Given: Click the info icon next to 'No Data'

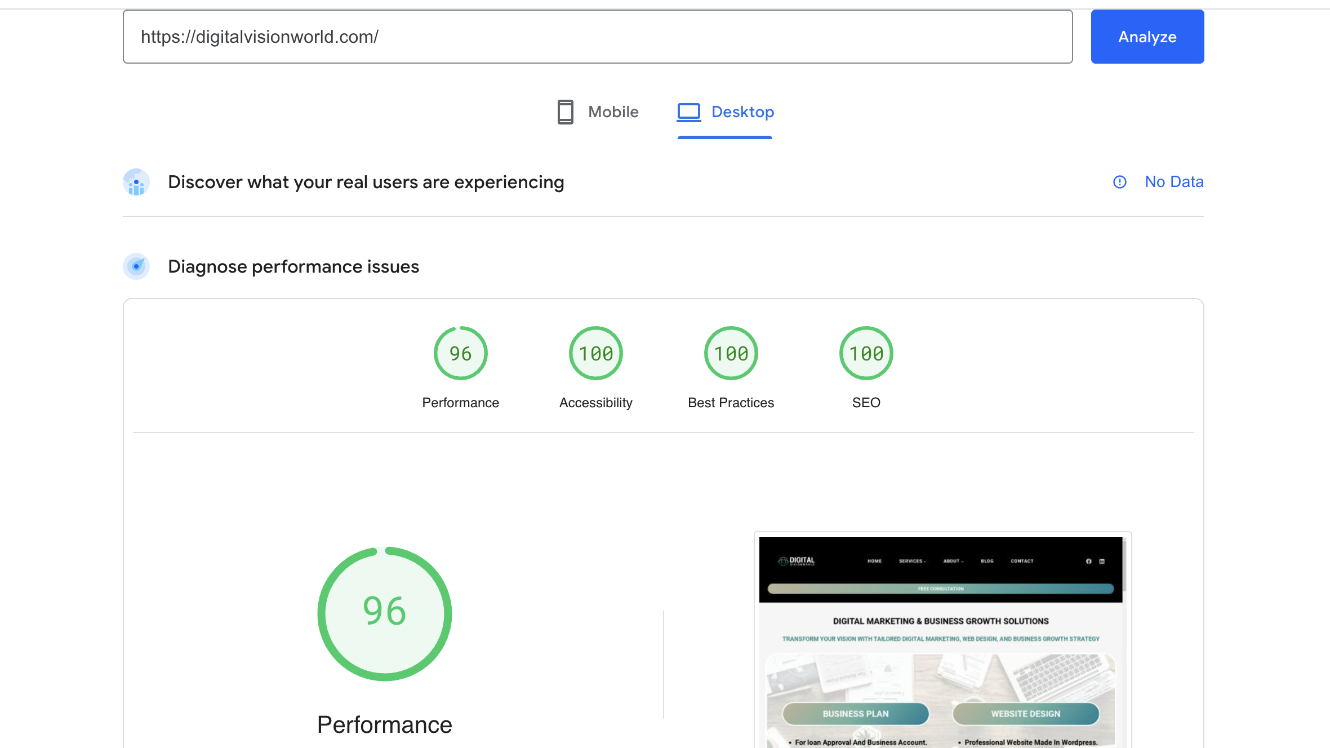Looking at the screenshot, I should click(1119, 182).
